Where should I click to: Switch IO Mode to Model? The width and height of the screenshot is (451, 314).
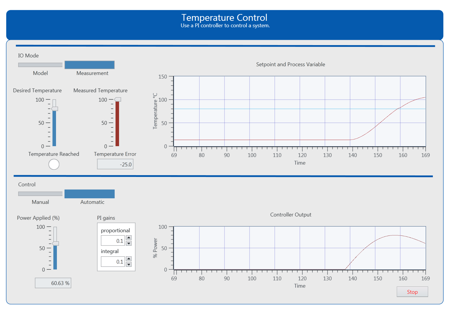[x=40, y=65]
